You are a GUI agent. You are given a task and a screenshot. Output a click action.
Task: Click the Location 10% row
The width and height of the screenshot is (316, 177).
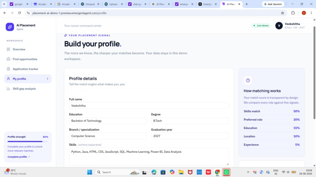point(271,136)
